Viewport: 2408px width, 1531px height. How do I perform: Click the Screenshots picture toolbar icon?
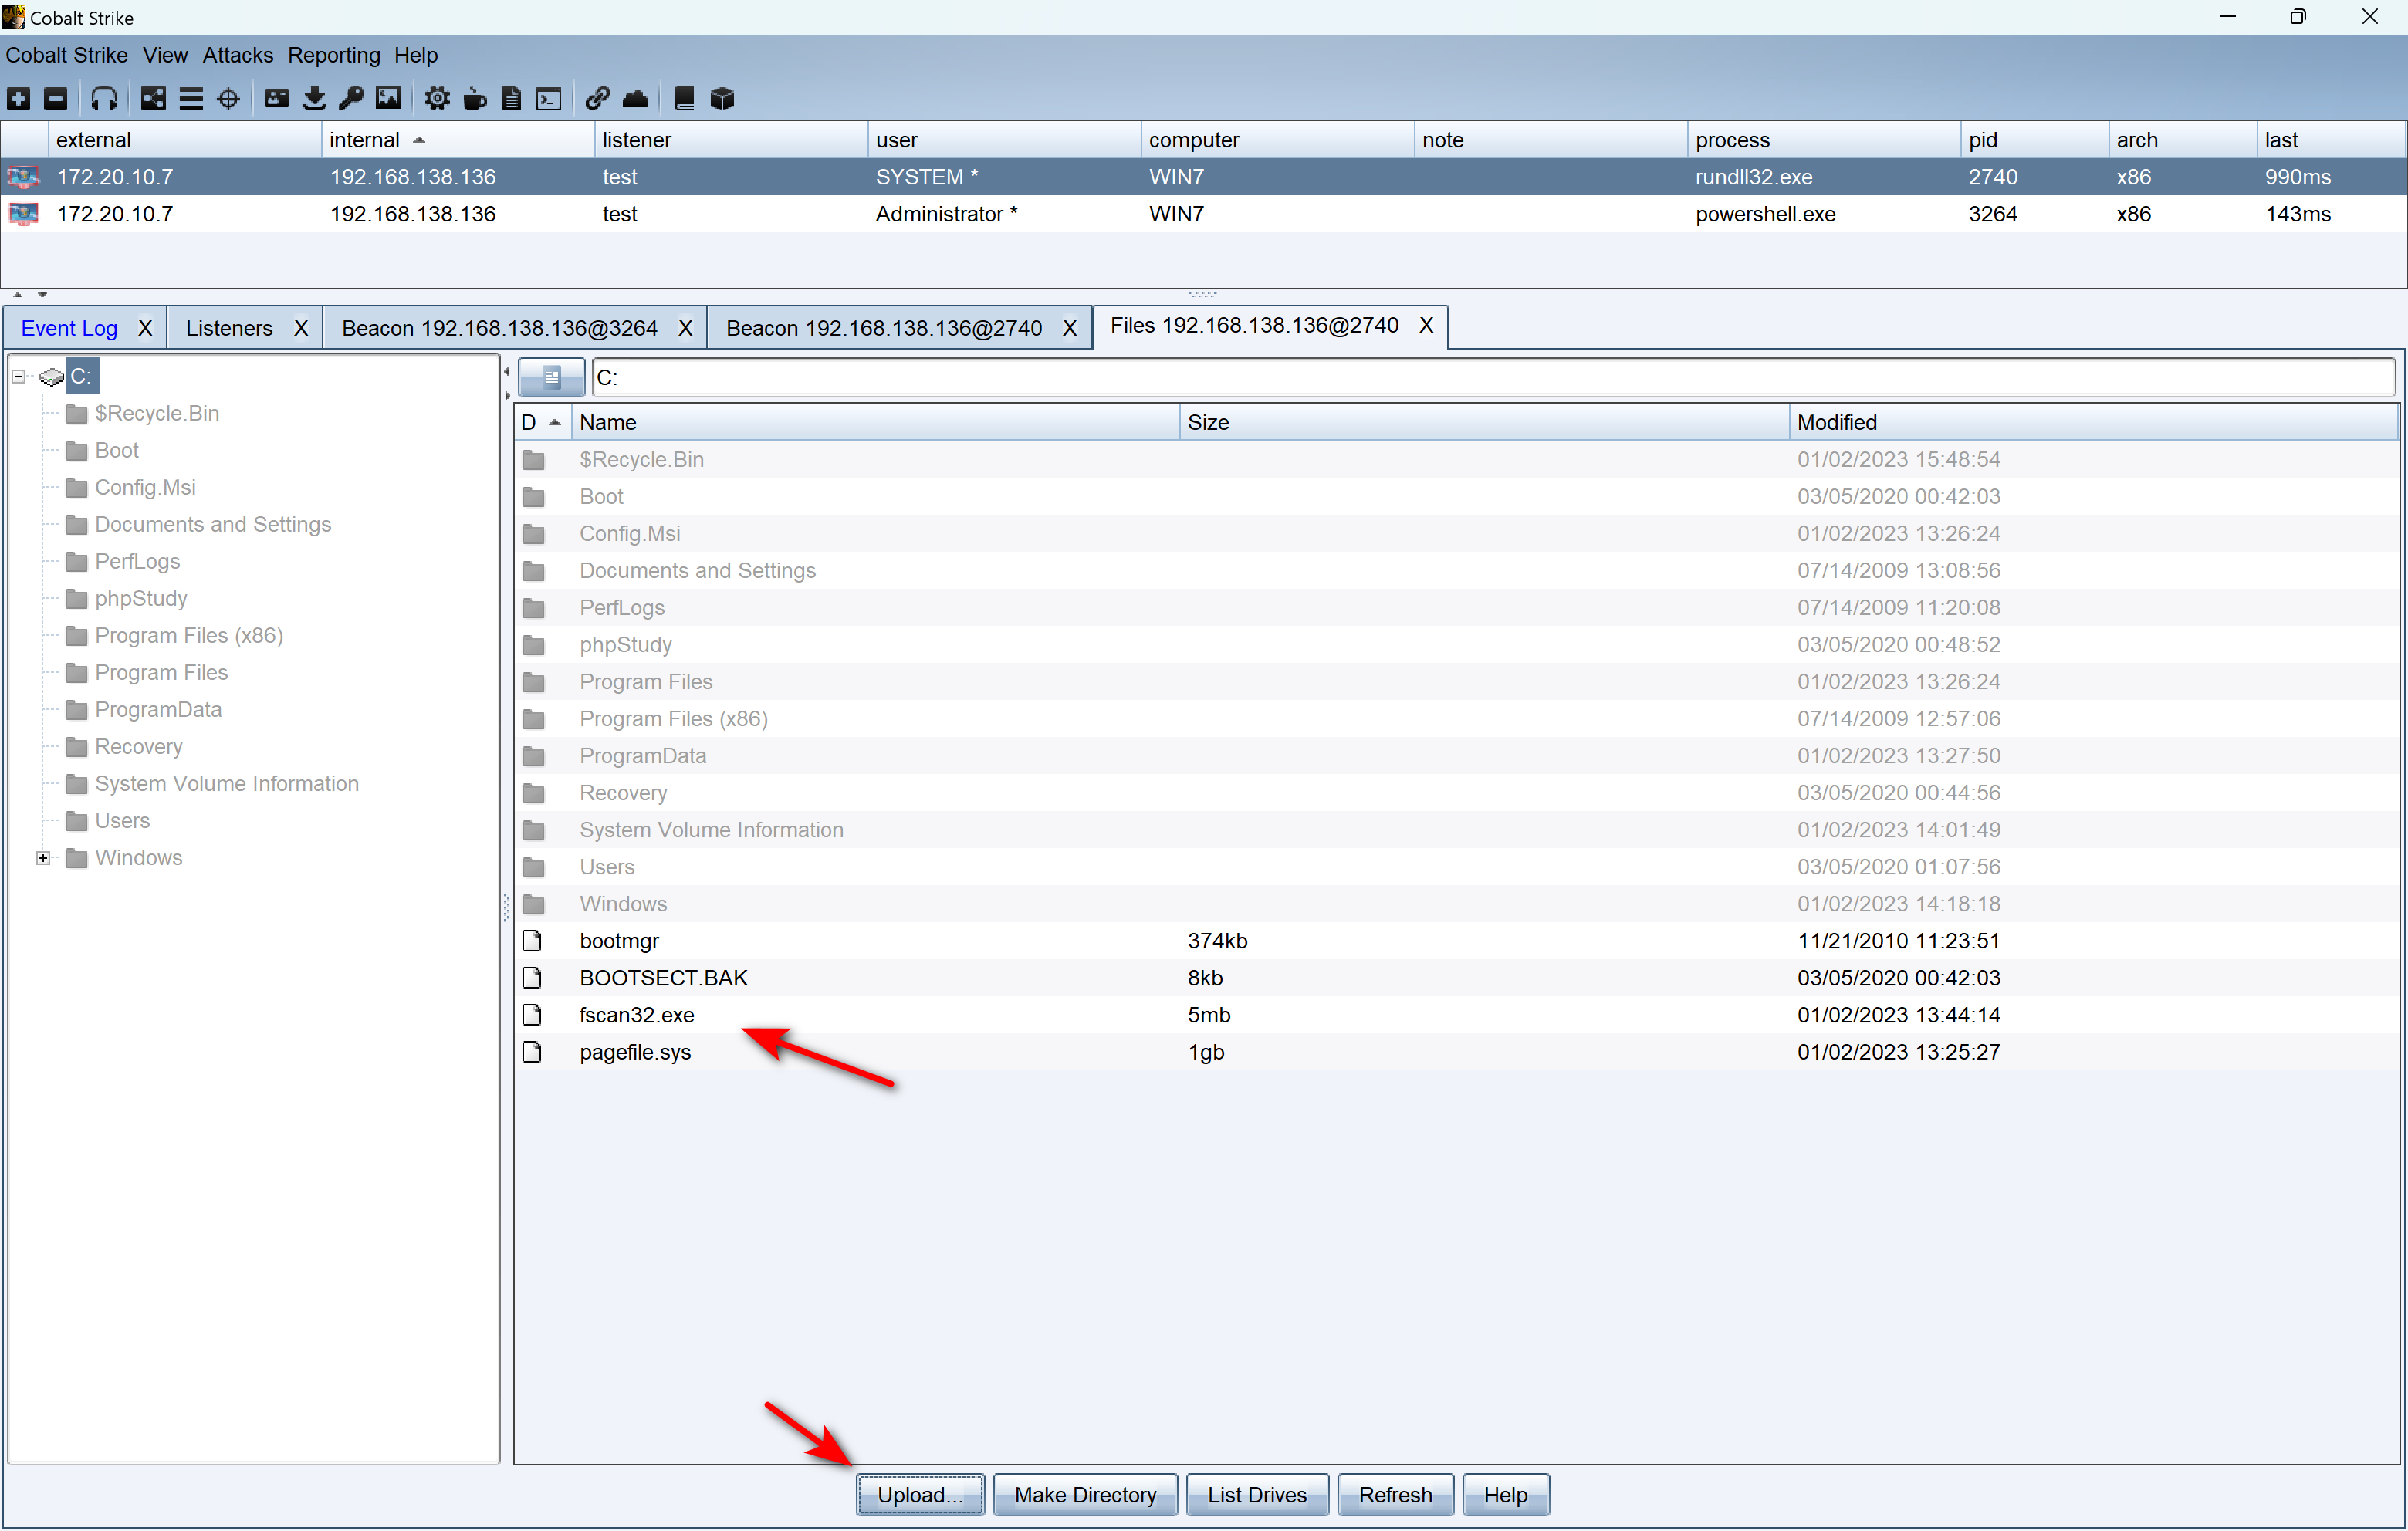pyautogui.click(x=388, y=98)
